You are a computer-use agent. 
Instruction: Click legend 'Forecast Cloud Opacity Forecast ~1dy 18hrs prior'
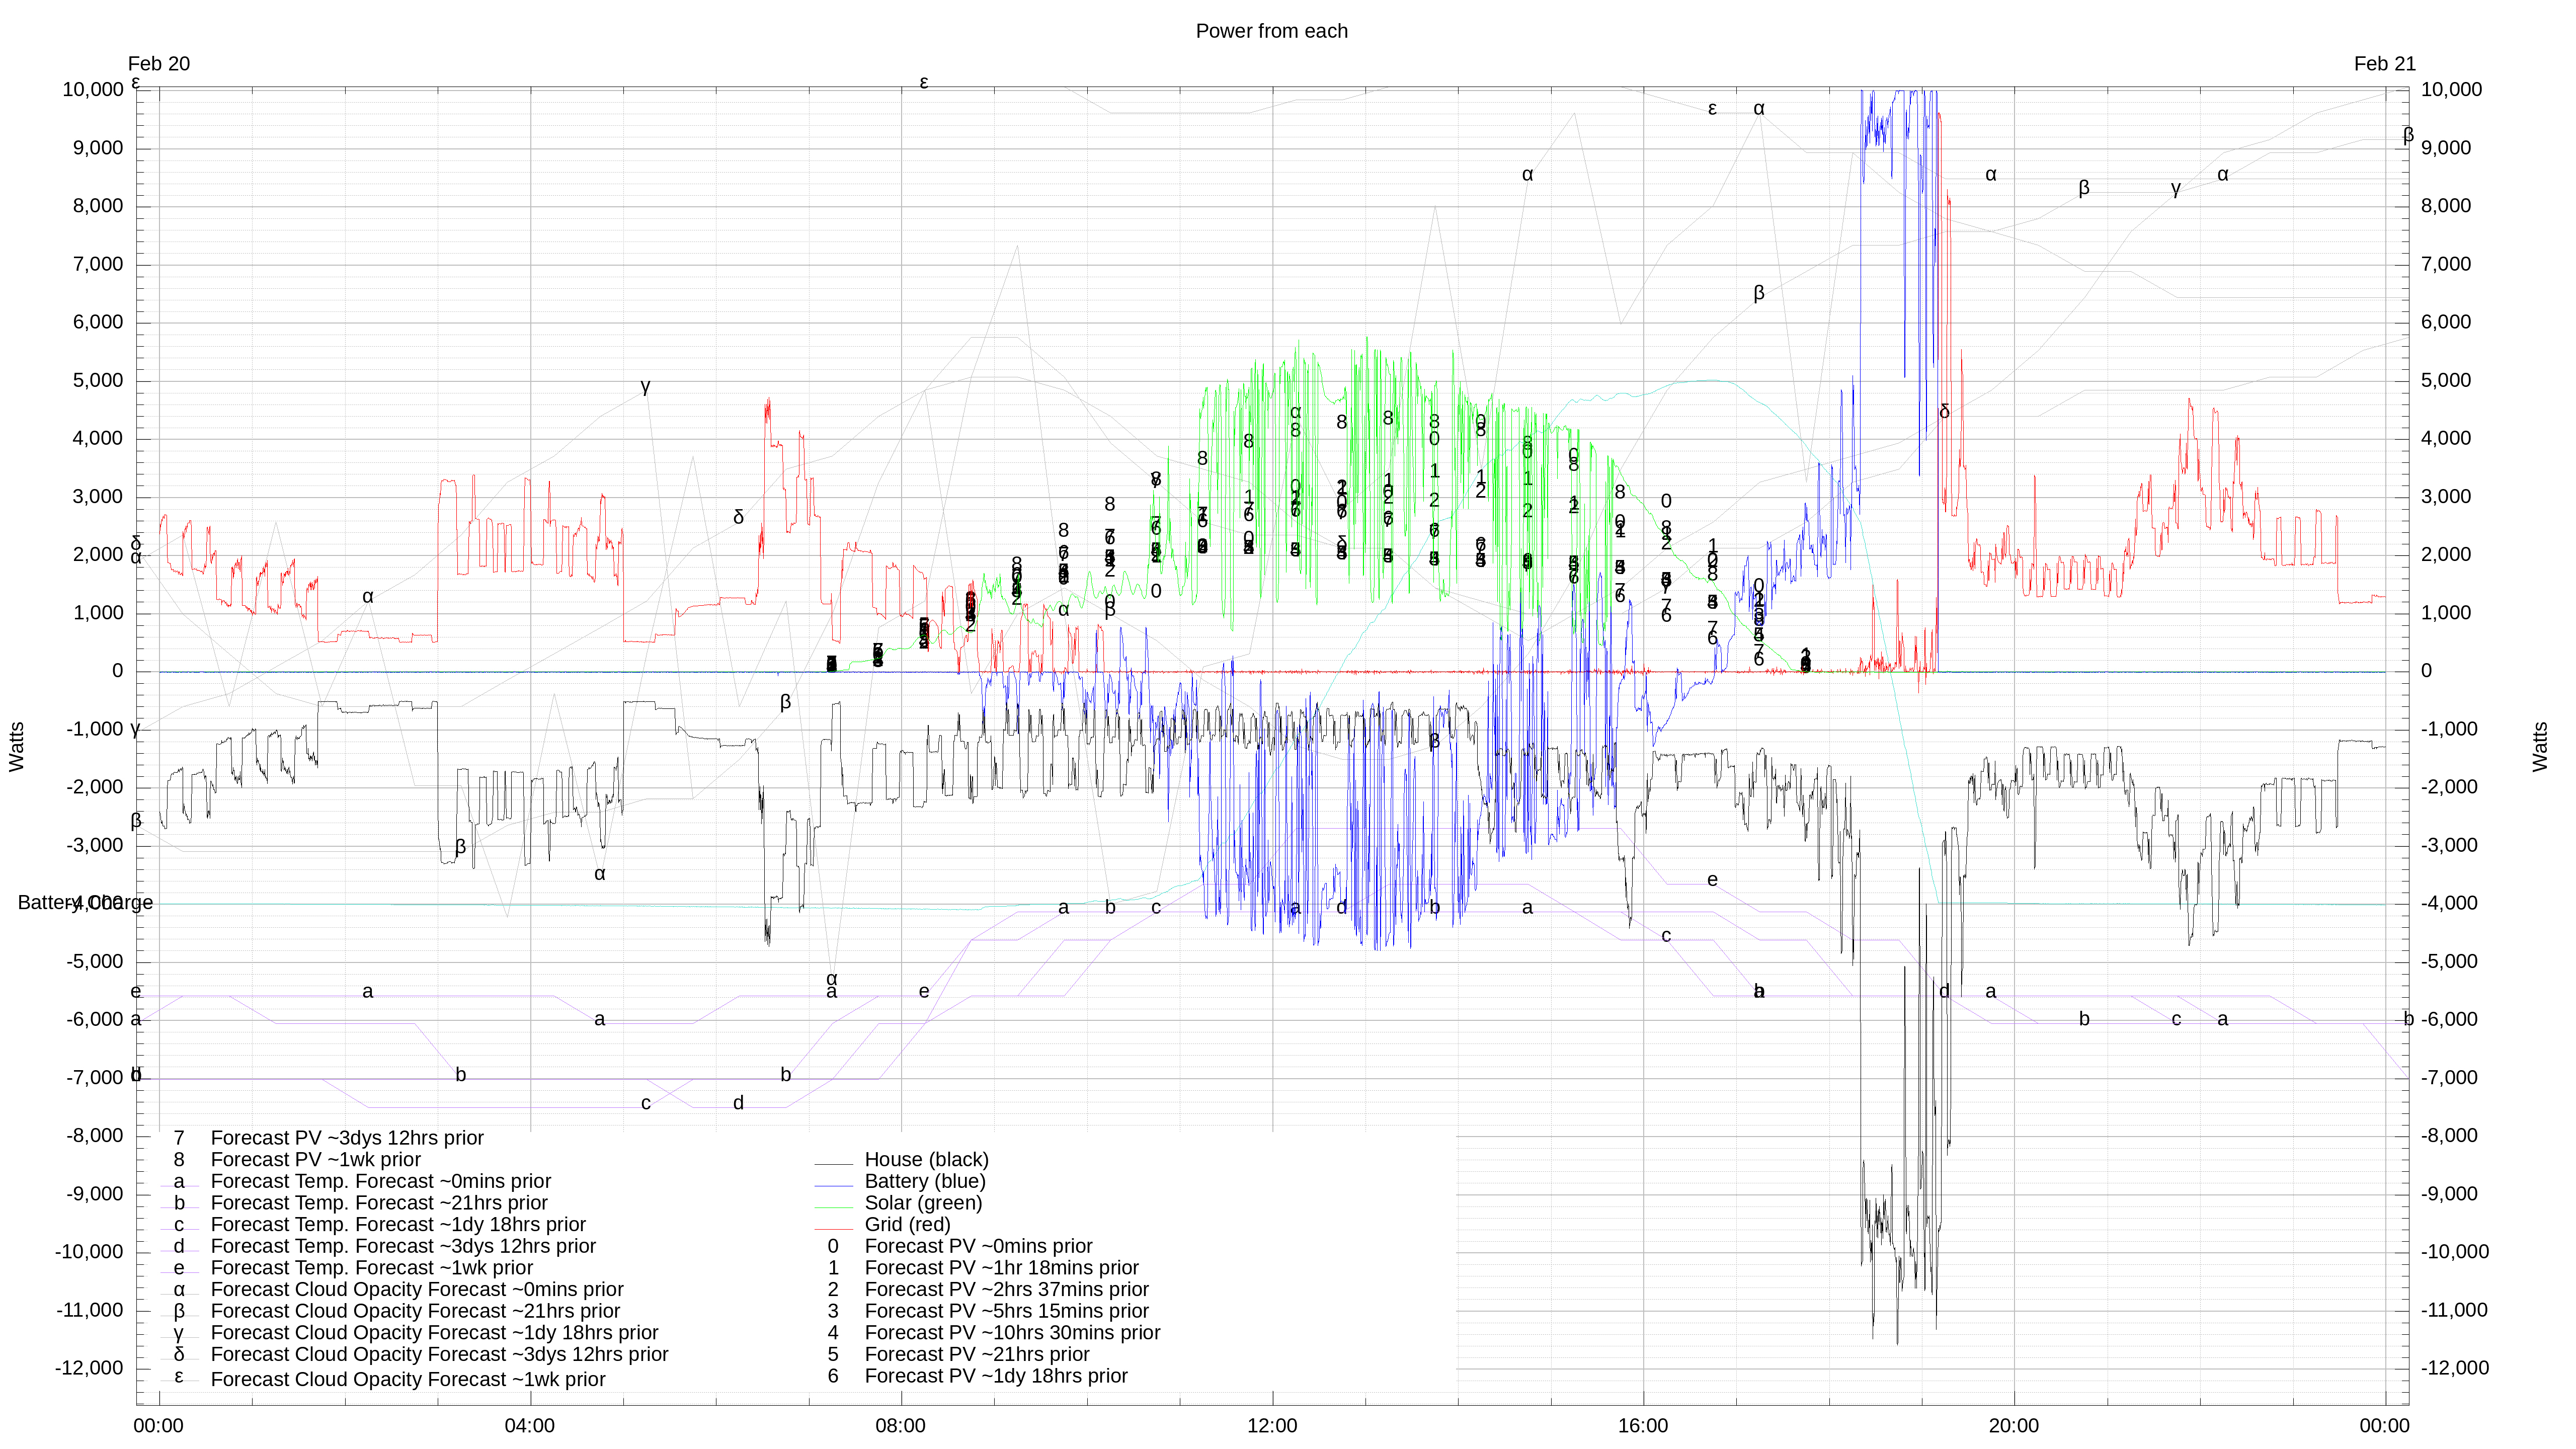[x=434, y=1333]
